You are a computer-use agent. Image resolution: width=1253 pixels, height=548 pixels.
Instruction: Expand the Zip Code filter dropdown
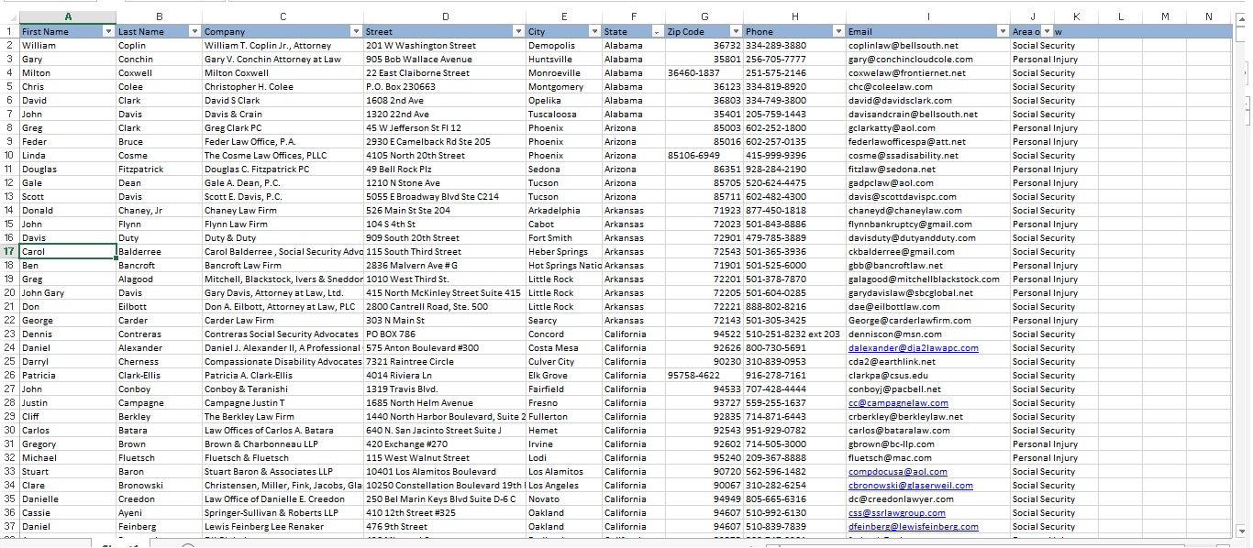click(735, 32)
